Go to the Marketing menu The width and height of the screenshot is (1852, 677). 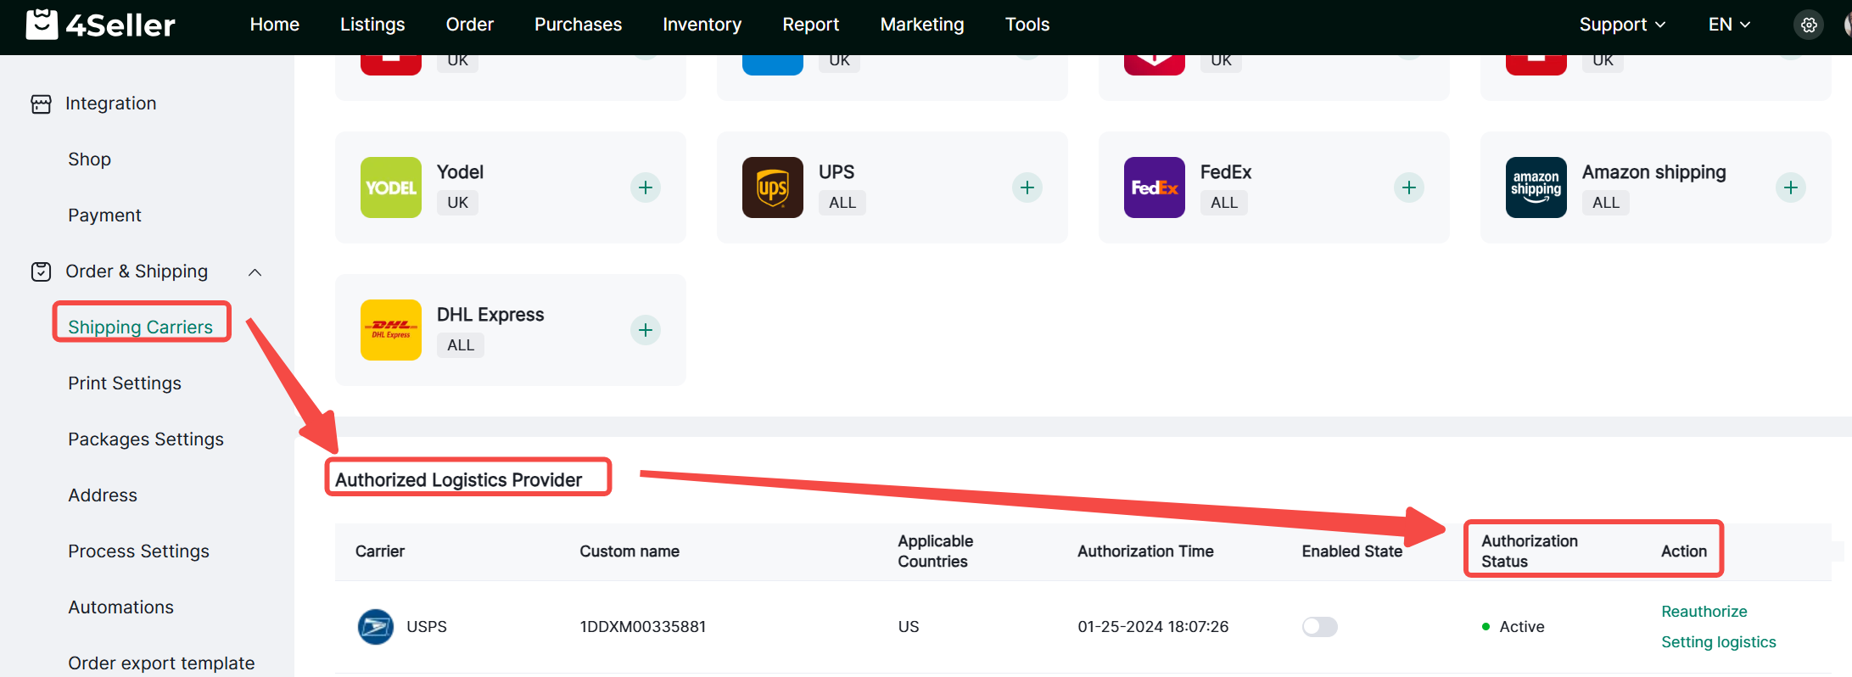point(921,25)
